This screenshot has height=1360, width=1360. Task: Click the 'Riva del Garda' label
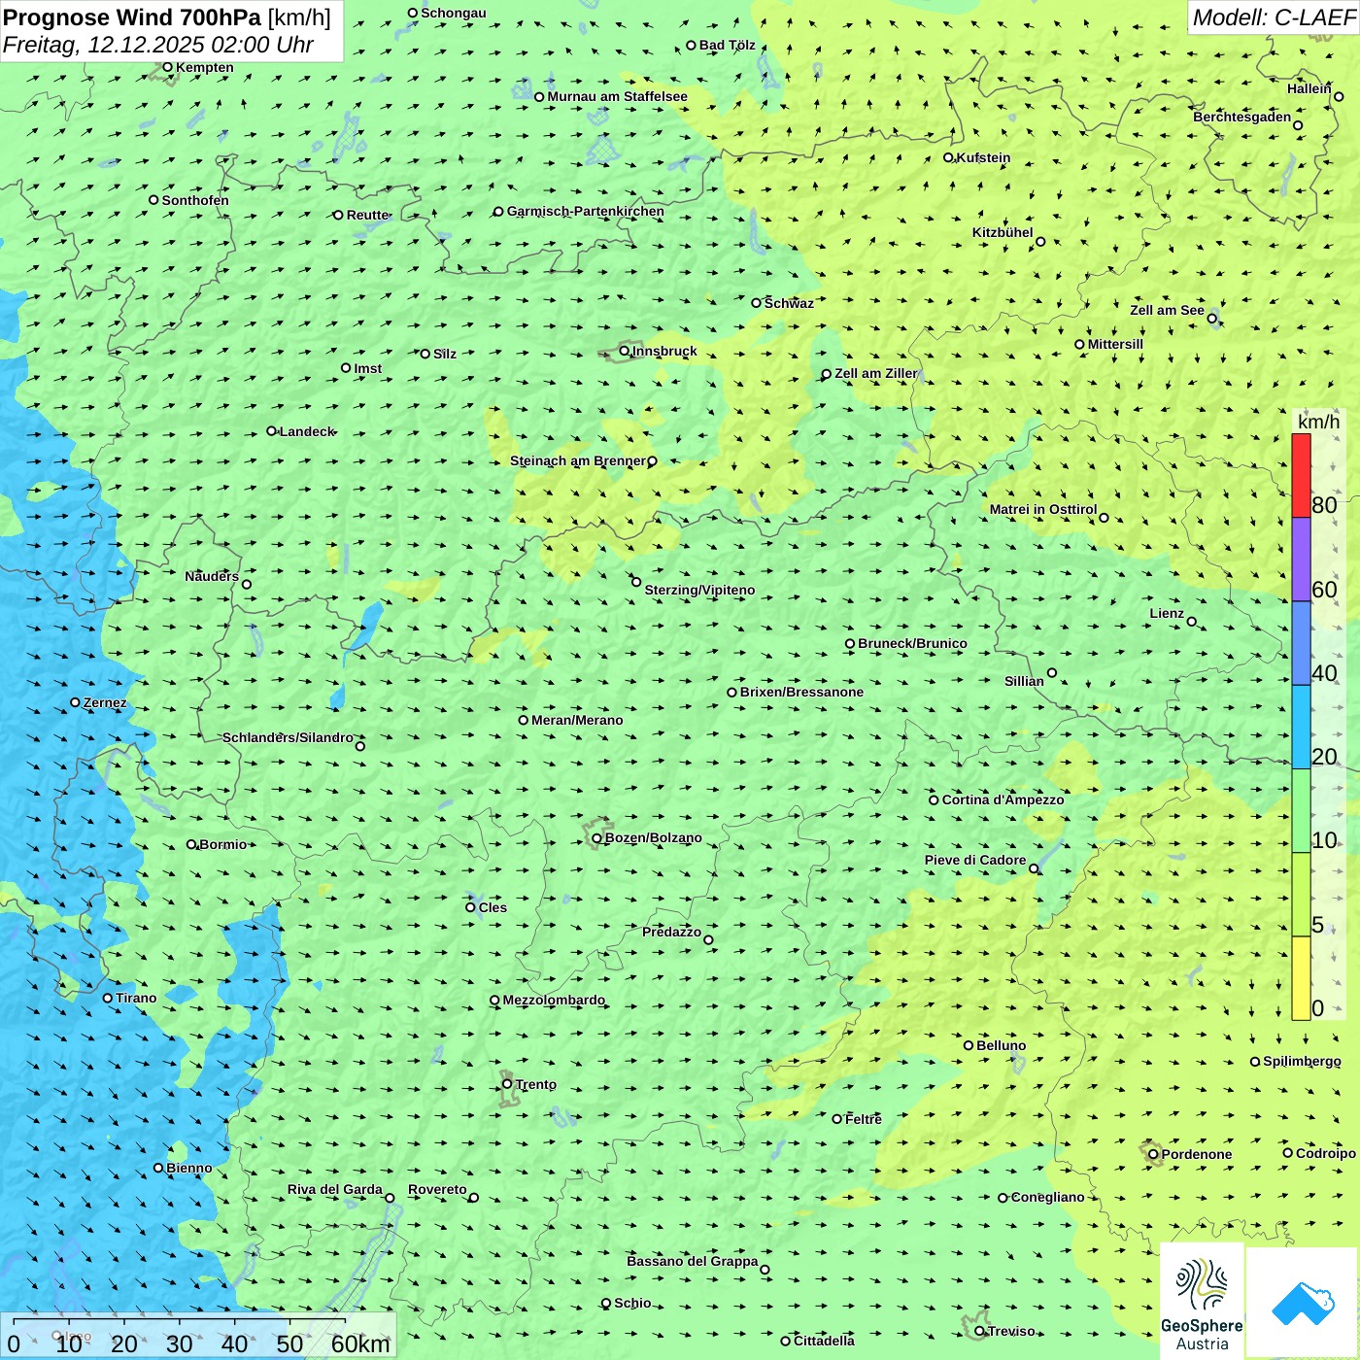pyautogui.click(x=335, y=1189)
